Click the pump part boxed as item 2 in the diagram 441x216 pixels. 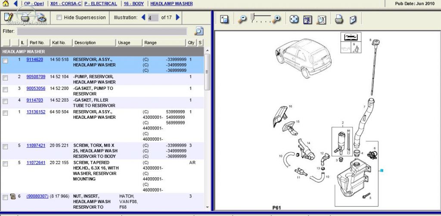click(342, 142)
